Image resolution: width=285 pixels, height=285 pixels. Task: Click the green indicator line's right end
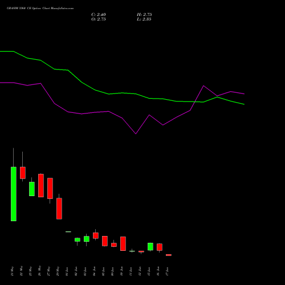pyautogui.click(x=244, y=104)
